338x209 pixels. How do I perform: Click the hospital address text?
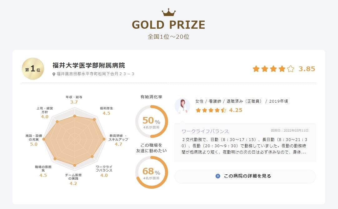[96, 74]
